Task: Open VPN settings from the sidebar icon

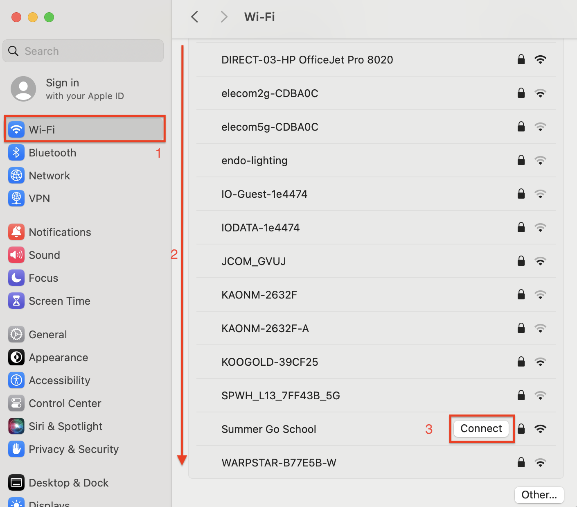Action: (16, 198)
